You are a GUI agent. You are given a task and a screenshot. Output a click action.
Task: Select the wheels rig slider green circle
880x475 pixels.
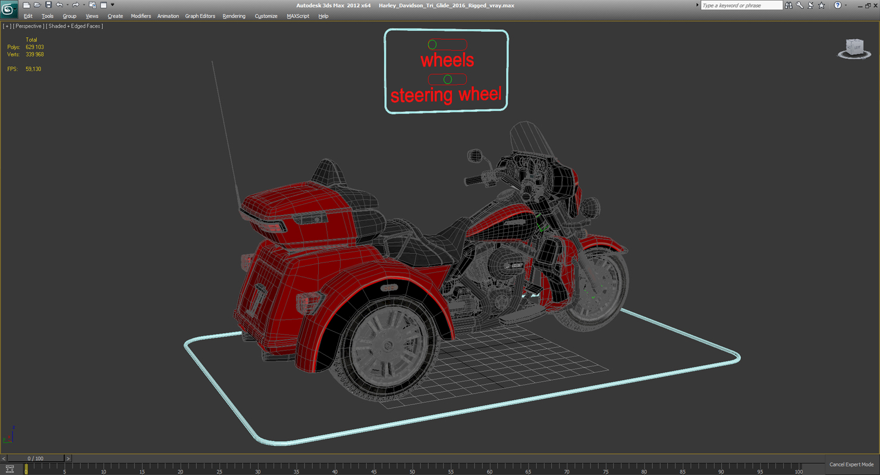click(x=432, y=45)
